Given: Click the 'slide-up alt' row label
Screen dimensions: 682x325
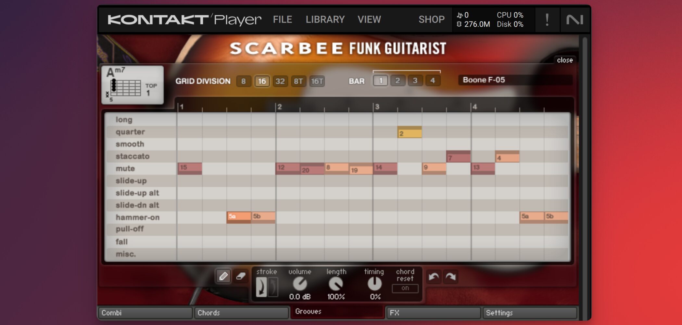Looking at the screenshot, I should click(x=137, y=193).
